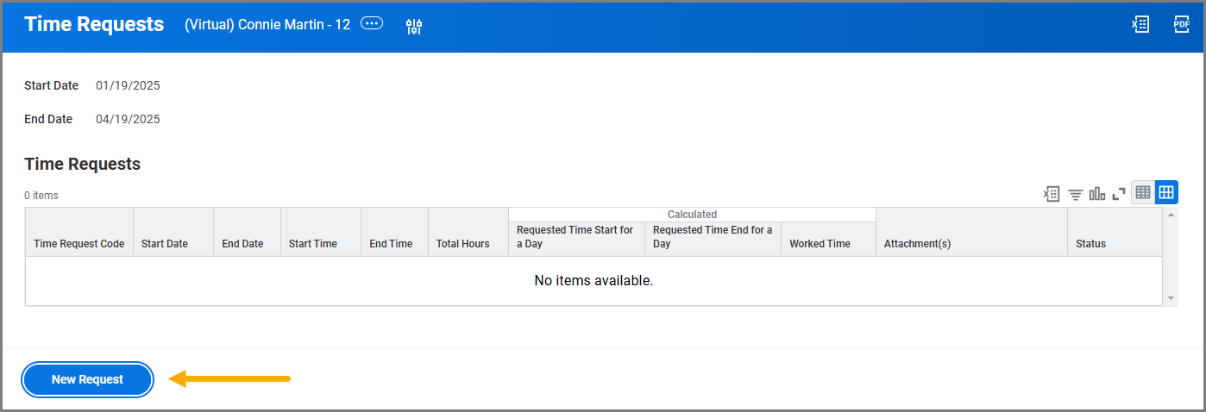Switch to the compact grid view toggle

click(1143, 193)
